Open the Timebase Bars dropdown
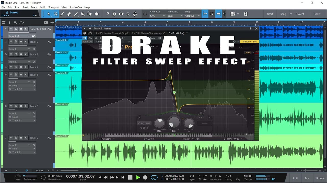The image size is (327, 183). pos(175,16)
